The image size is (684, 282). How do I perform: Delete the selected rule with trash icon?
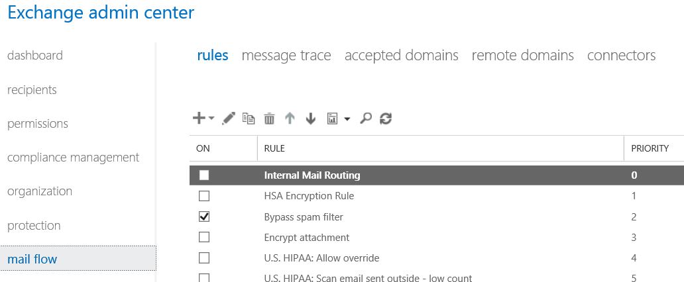[x=269, y=118]
